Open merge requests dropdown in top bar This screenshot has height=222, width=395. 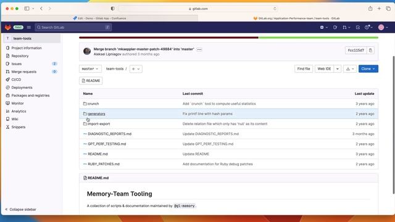click(346, 27)
